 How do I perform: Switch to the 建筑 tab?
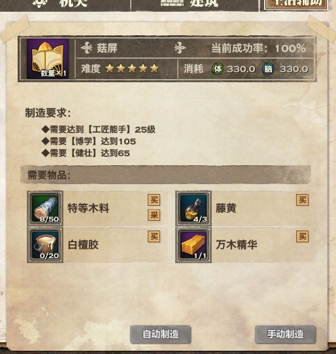coord(190,4)
